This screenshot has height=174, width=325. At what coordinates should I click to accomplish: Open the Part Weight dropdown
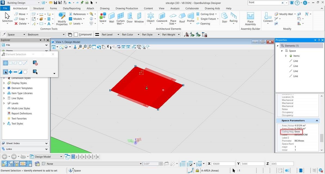(x=171, y=35)
